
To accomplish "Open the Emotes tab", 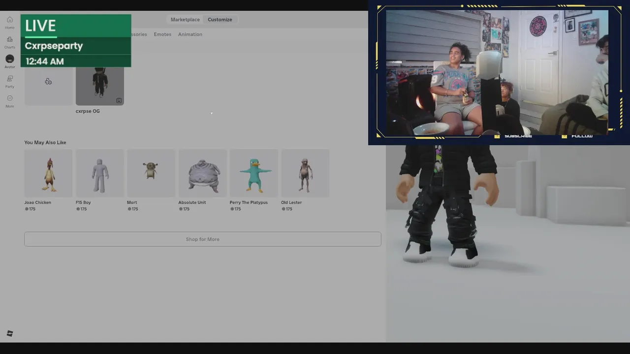I will pyautogui.click(x=162, y=34).
